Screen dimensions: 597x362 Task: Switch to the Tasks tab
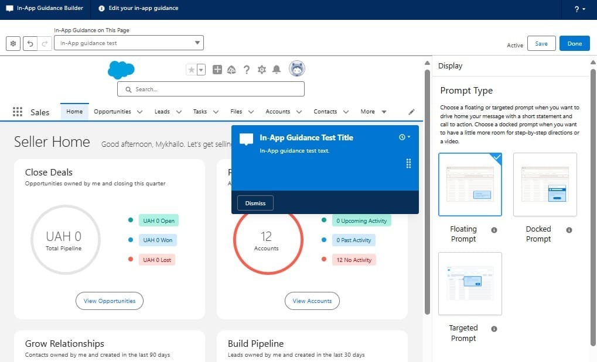click(x=200, y=112)
